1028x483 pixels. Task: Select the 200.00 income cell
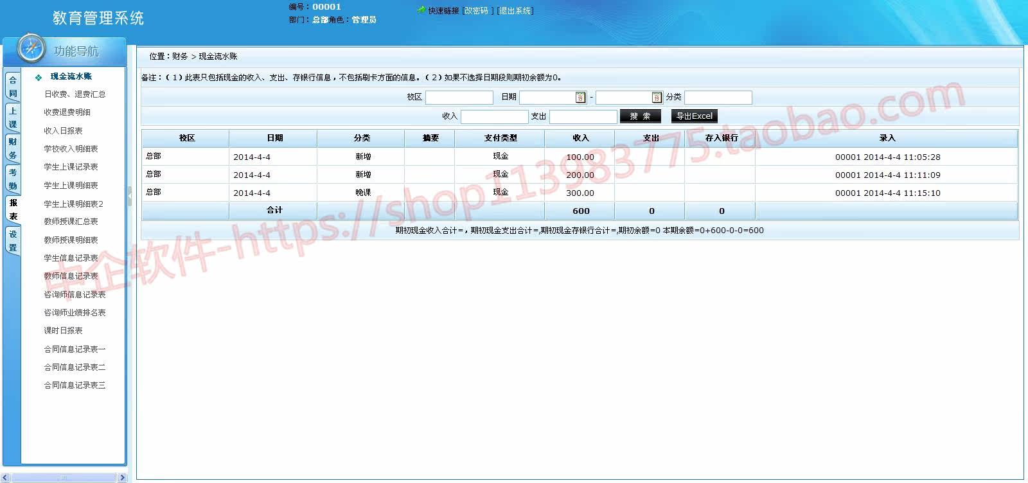580,175
